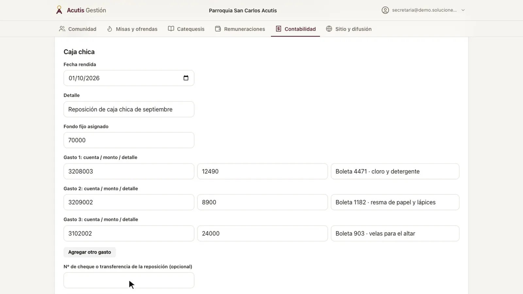Click the Comunidad people icon
This screenshot has height=294, width=523.
62,29
